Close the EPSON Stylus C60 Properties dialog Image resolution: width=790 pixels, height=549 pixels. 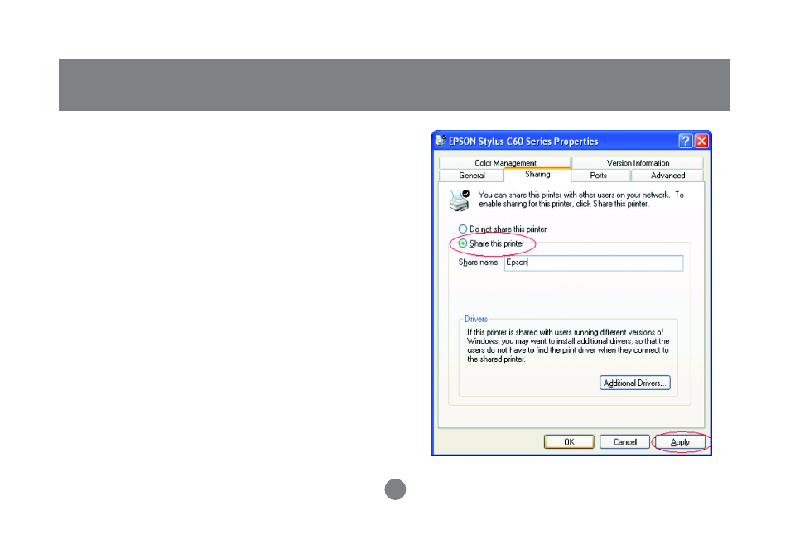(x=701, y=141)
